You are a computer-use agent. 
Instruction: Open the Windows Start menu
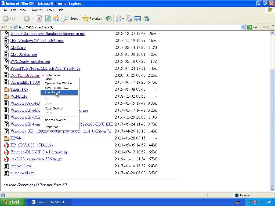click(13, 202)
